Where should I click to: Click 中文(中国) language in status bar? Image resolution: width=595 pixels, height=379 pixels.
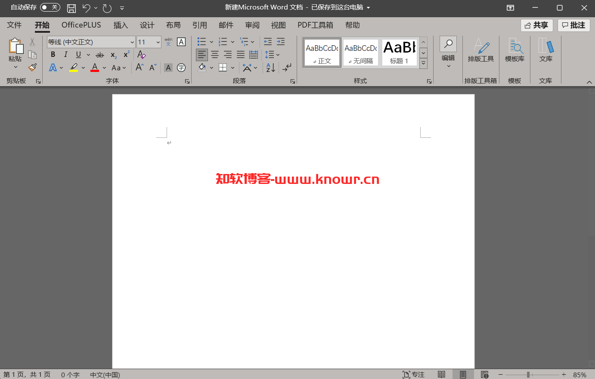tap(105, 375)
